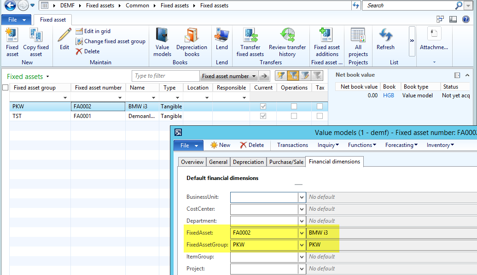Open the Fixed asset number filter dropdown
This screenshot has width=477, height=275.
[228, 76]
